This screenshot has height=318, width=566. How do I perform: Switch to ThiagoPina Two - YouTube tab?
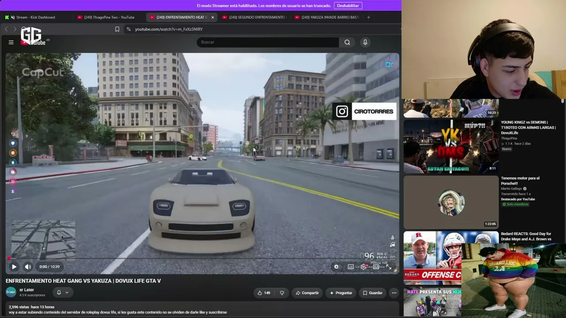(109, 17)
